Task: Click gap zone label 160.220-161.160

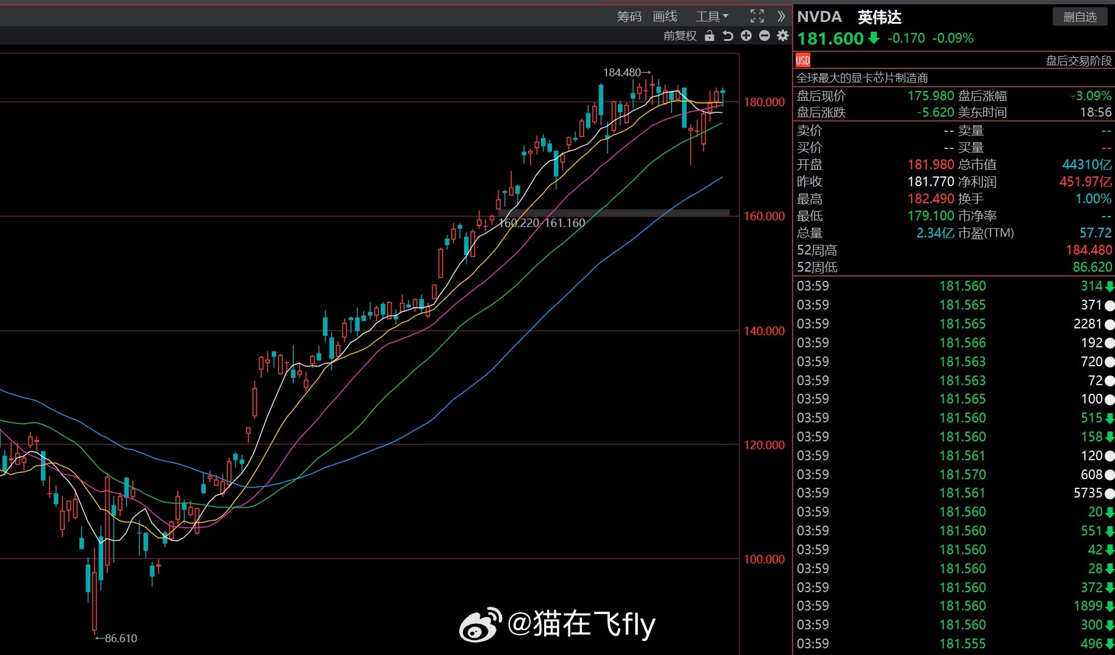Action: click(x=542, y=223)
